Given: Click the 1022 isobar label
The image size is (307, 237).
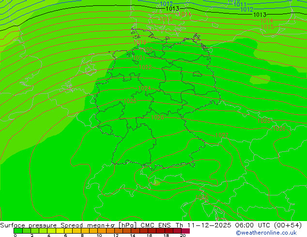Looking at the screenshot, I should tap(145, 67).
